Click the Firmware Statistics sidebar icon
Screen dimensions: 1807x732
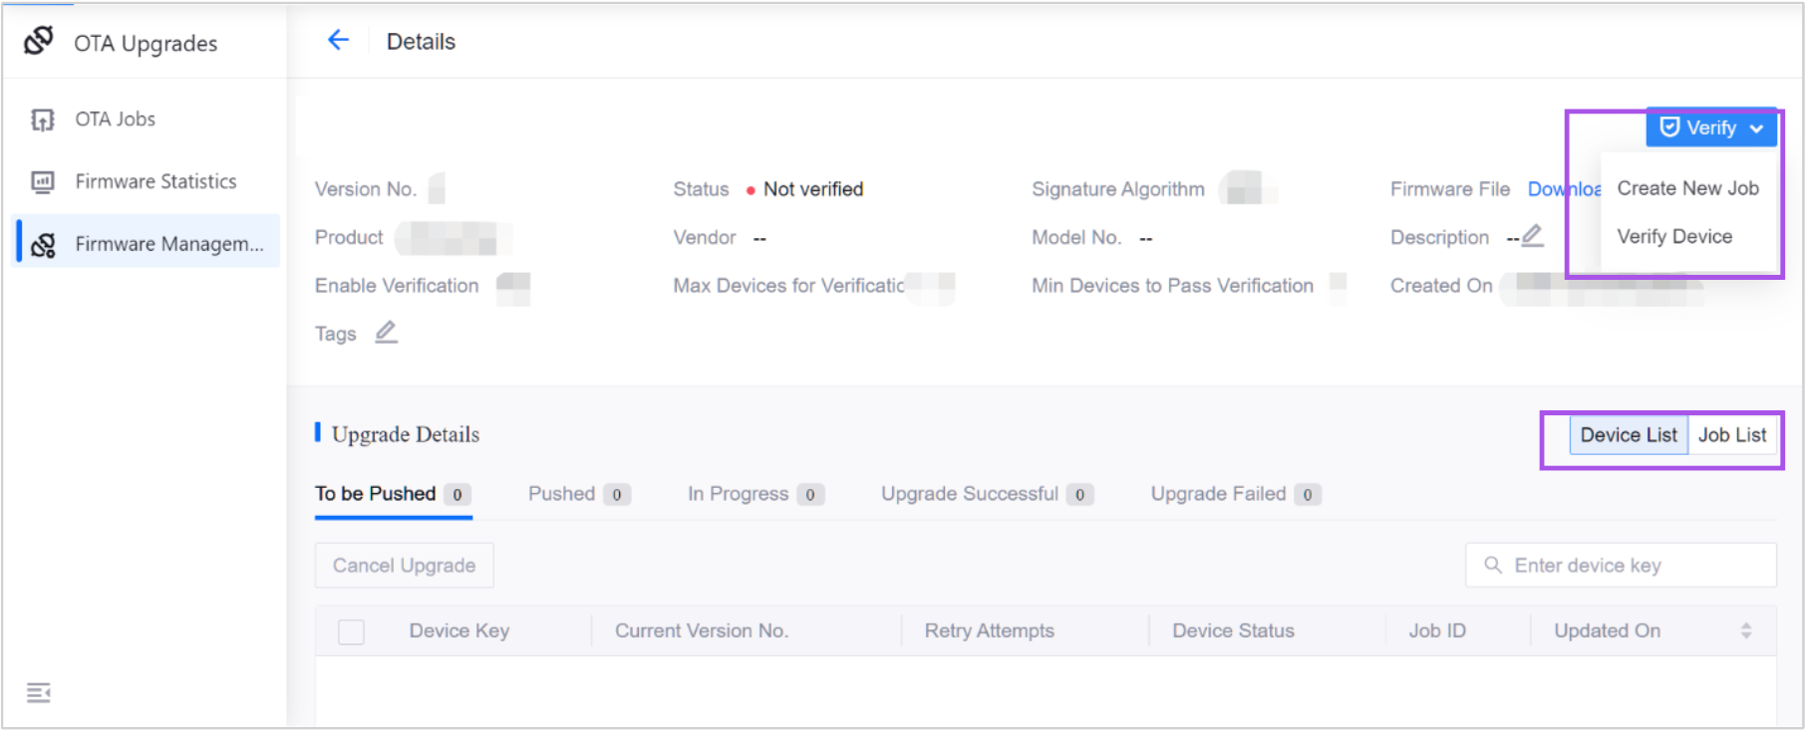click(43, 181)
